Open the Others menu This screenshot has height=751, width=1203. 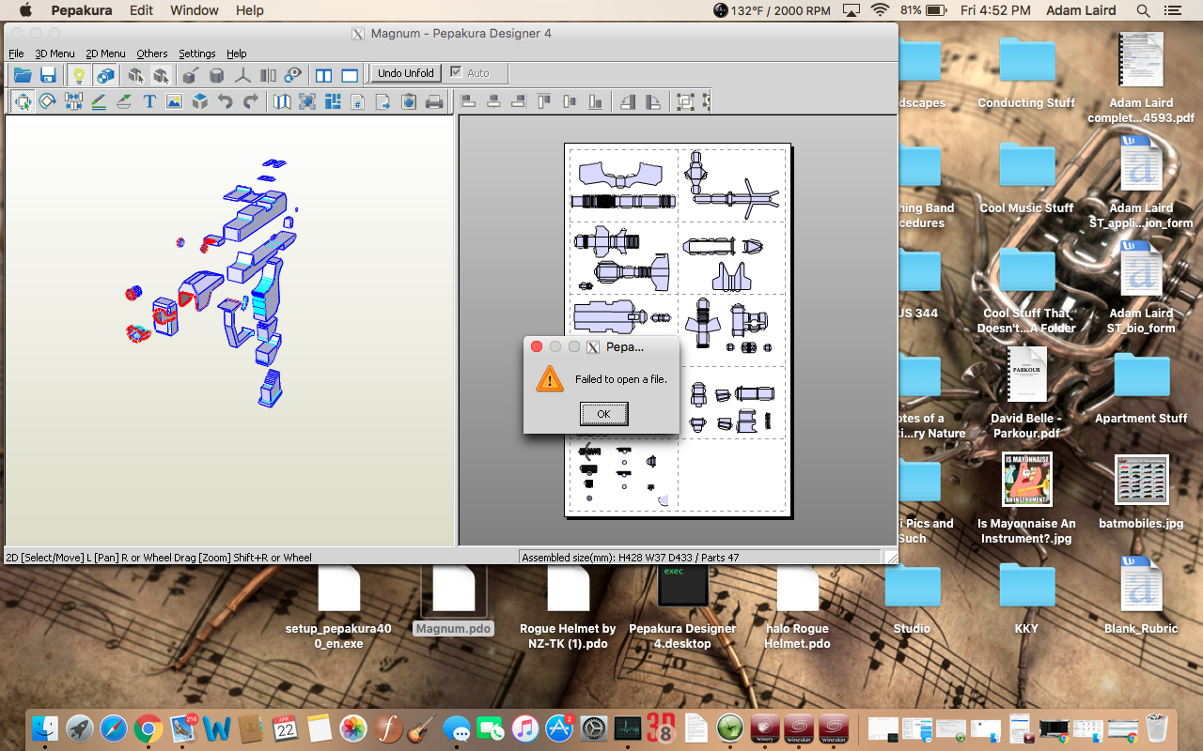click(151, 54)
